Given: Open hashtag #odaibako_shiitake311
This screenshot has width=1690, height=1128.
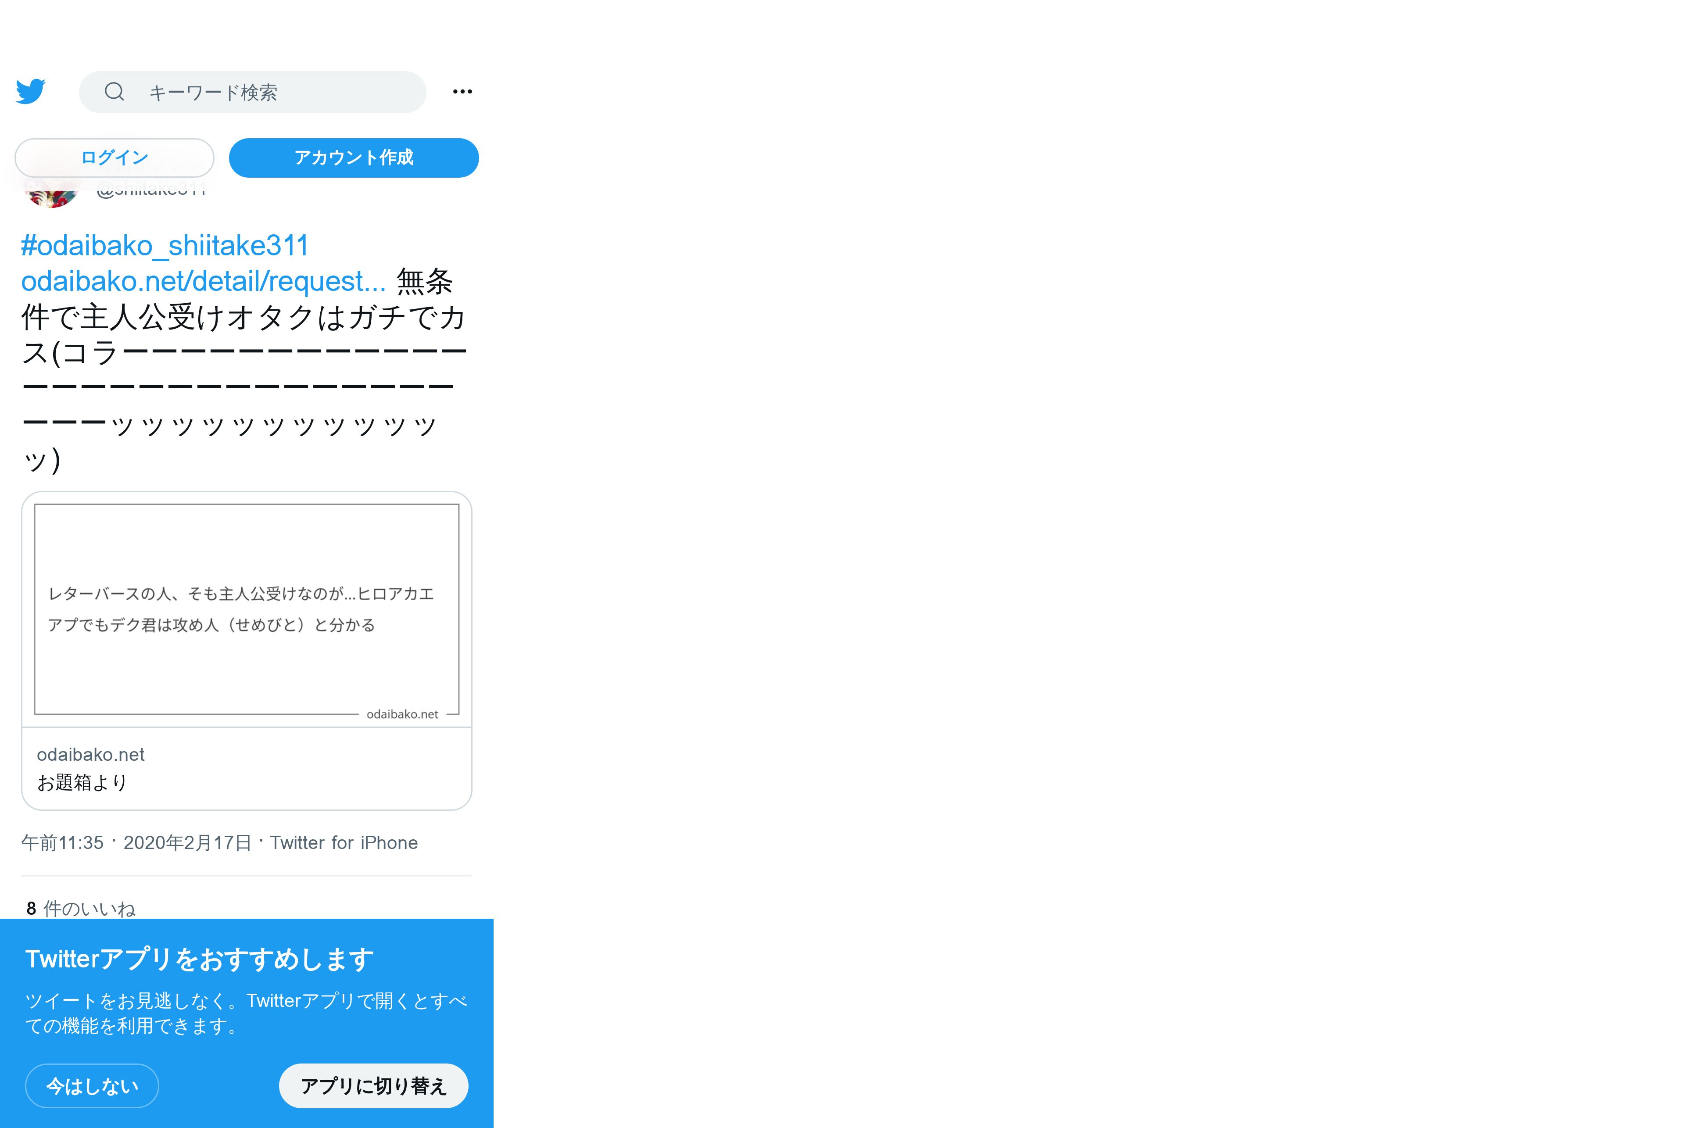Looking at the screenshot, I should coord(165,245).
